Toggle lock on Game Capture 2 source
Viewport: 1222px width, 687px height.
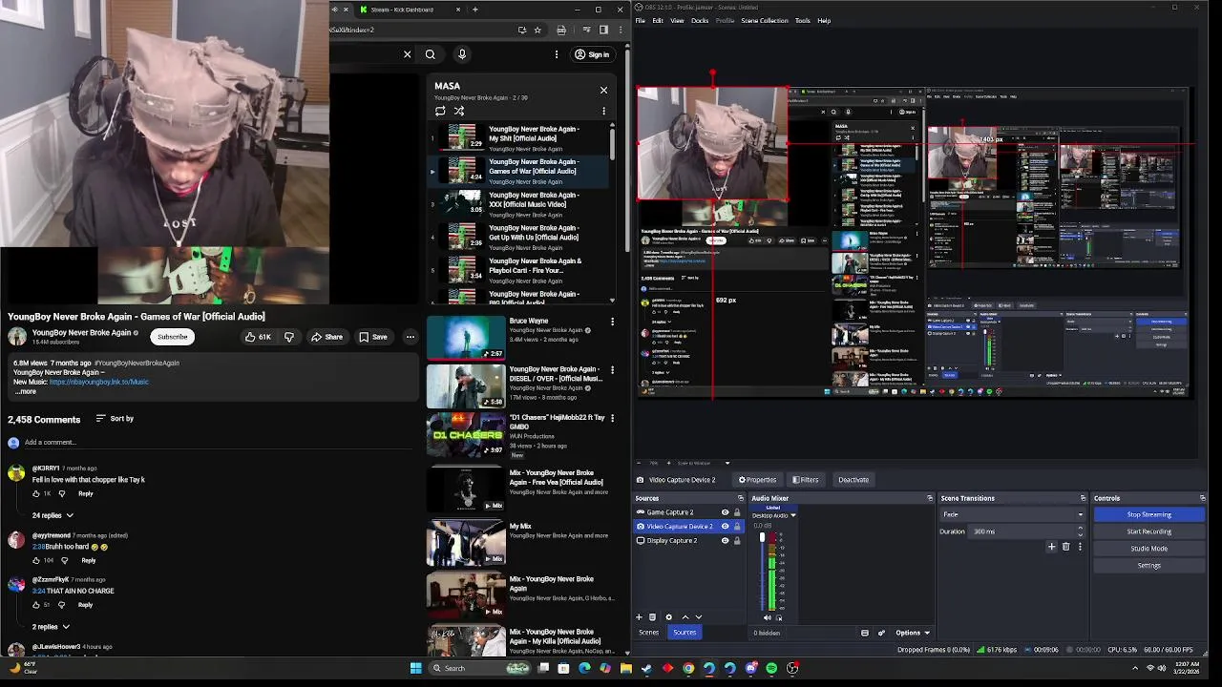(737, 512)
